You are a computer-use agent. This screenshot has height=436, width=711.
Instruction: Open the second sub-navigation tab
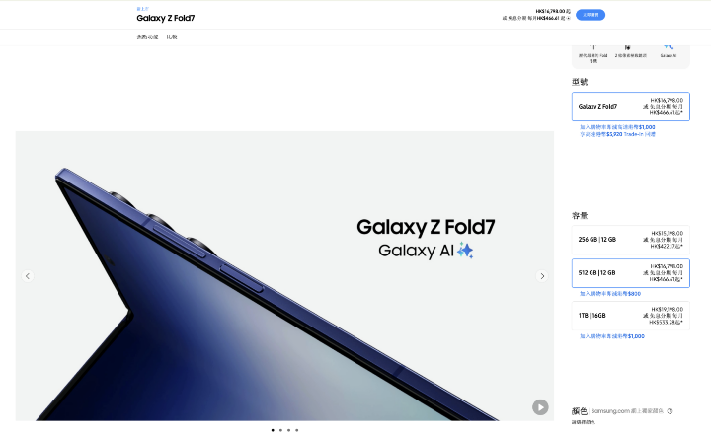point(172,37)
